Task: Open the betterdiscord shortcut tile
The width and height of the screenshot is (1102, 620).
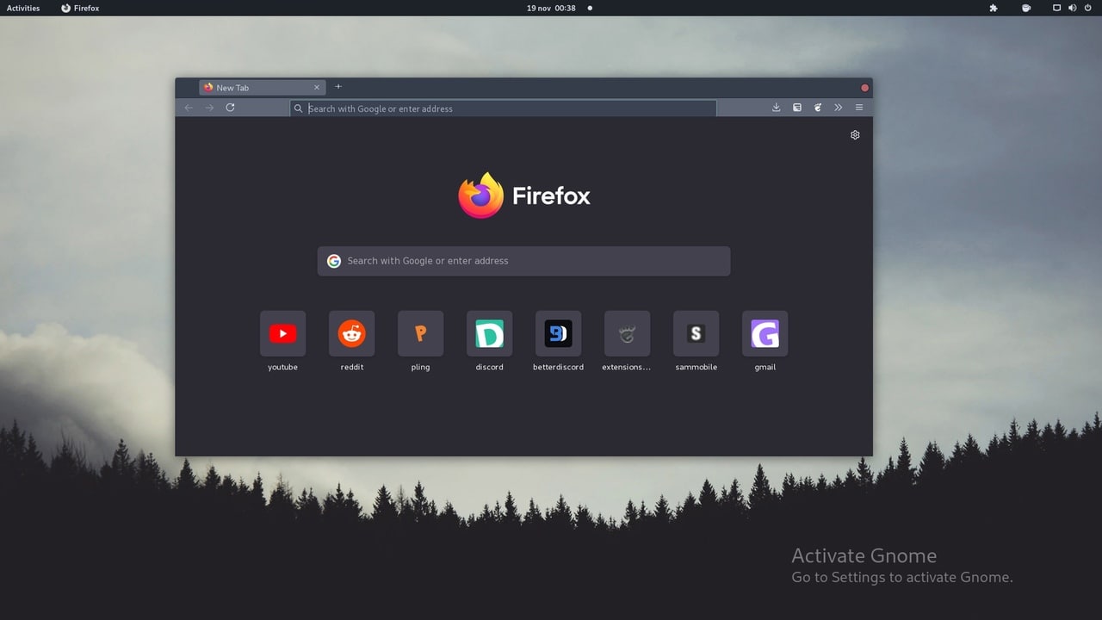Action: pyautogui.click(x=558, y=333)
